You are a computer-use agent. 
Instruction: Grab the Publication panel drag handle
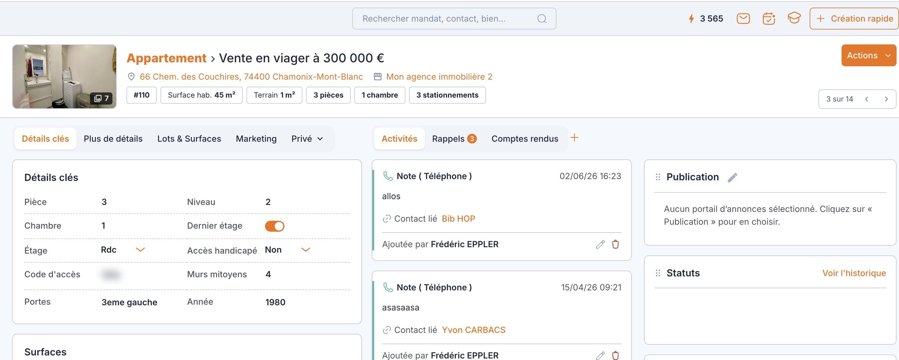(658, 177)
